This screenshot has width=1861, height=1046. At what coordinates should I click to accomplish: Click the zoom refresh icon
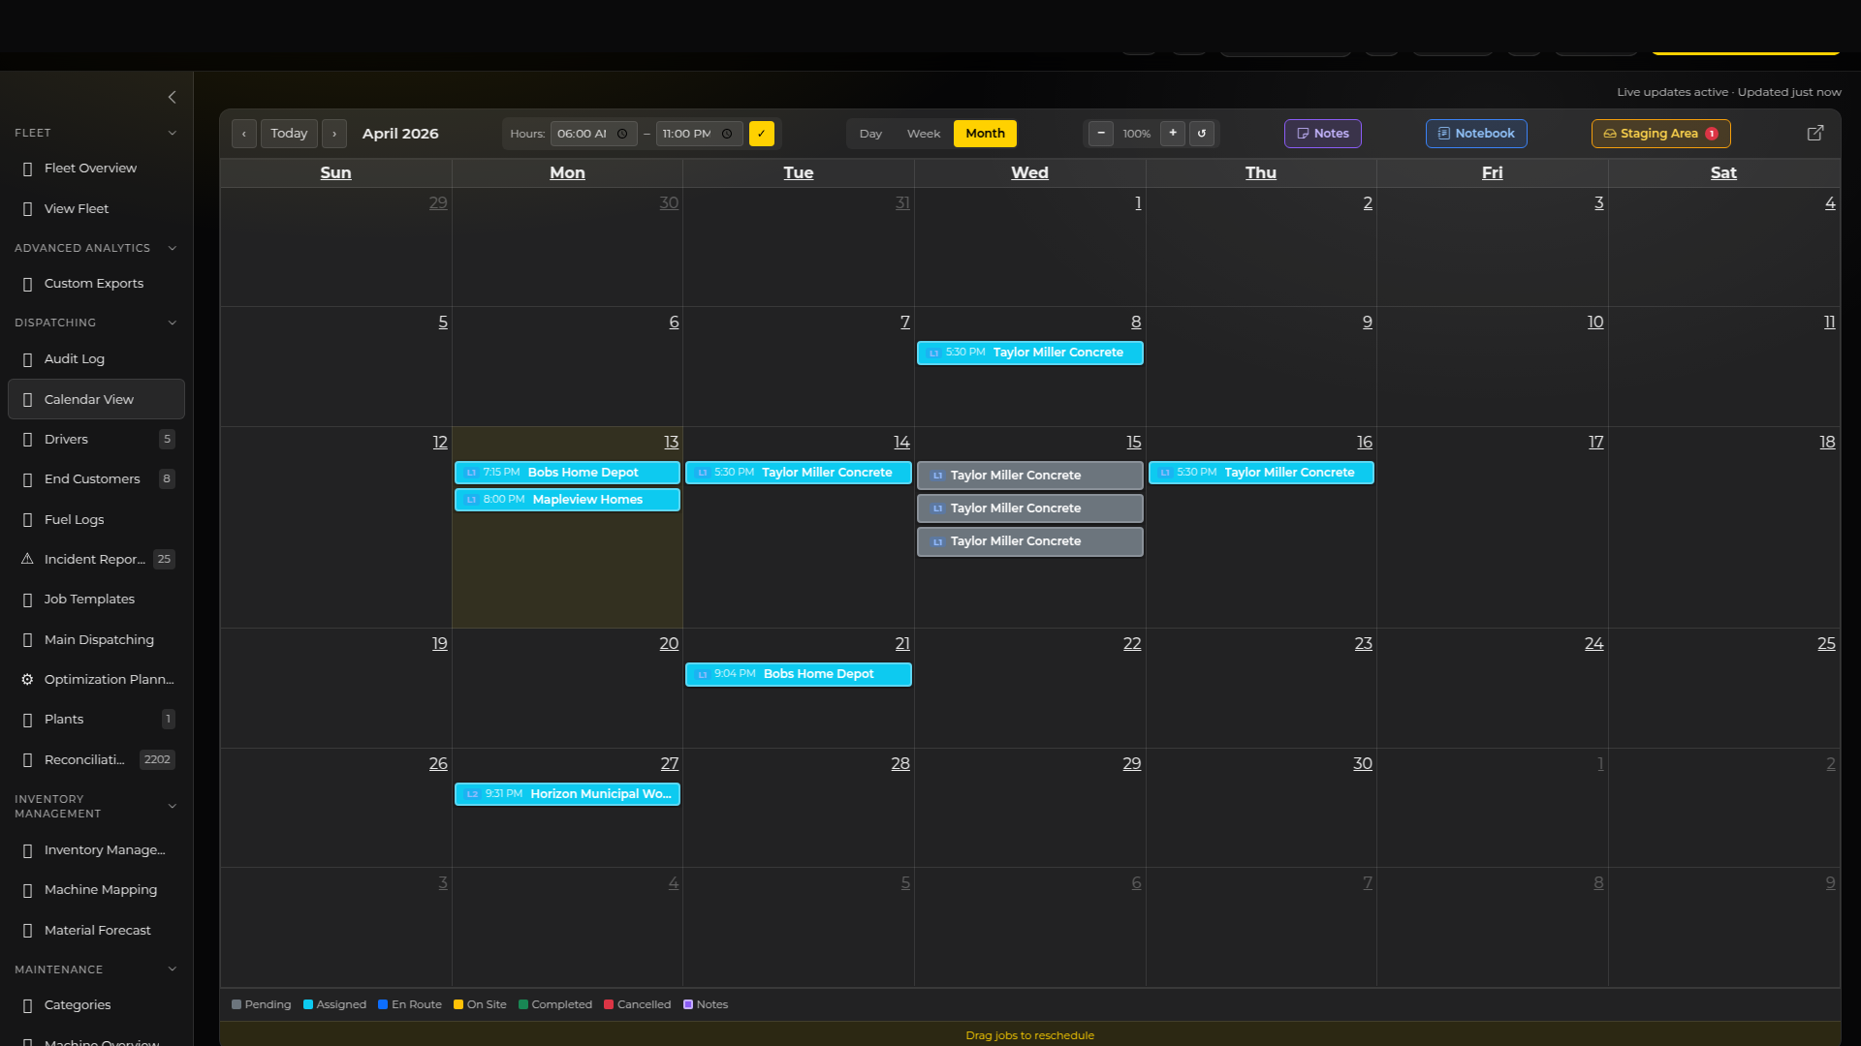(1202, 134)
